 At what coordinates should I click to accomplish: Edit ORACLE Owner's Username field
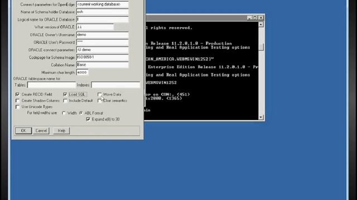[x=103, y=34]
